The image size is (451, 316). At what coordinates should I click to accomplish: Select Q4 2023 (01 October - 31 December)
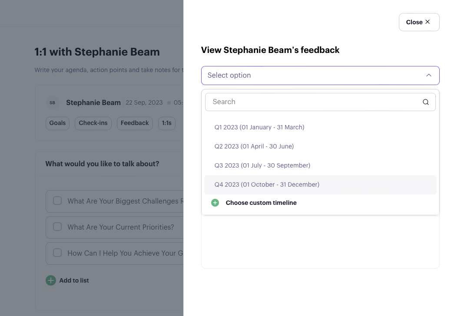[x=320, y=185]
